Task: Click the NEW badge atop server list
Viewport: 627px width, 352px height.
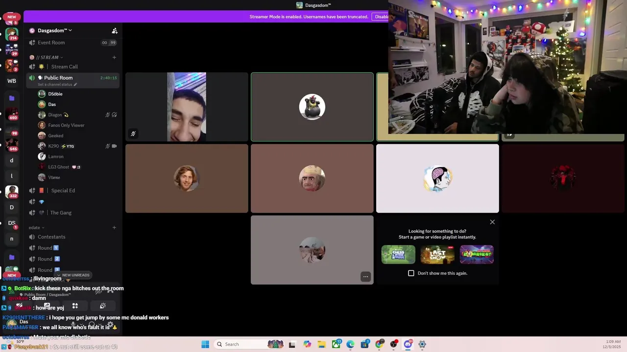Action: coord(12,17)
